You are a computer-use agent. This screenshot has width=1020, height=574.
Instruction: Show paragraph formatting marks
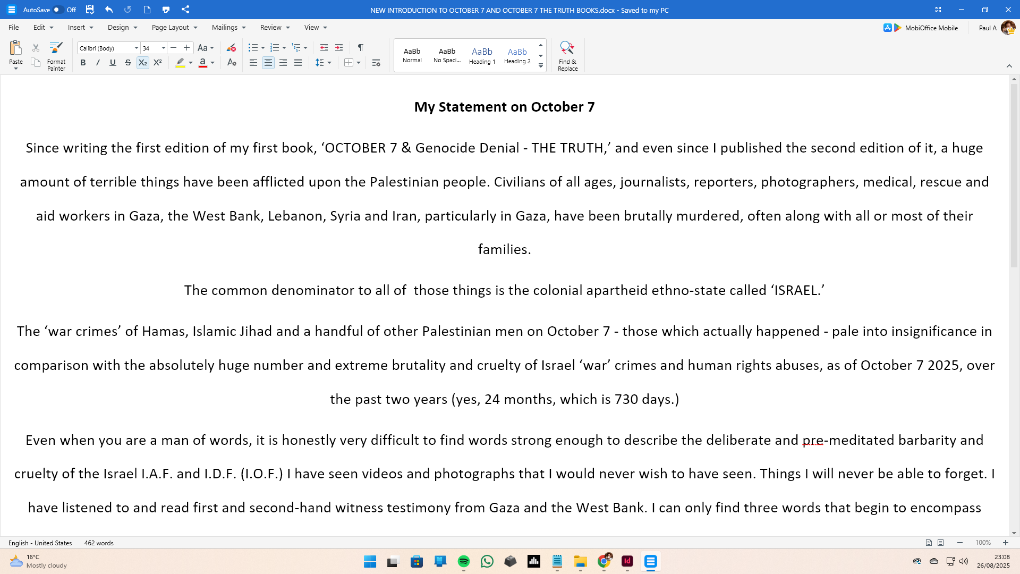click(x=361, y=48)
